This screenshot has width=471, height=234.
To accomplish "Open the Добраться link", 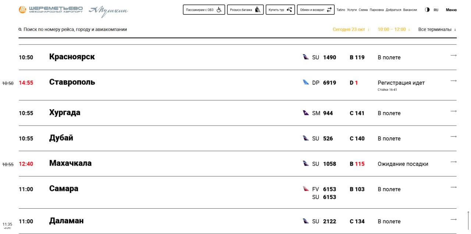I will [393, 10].
